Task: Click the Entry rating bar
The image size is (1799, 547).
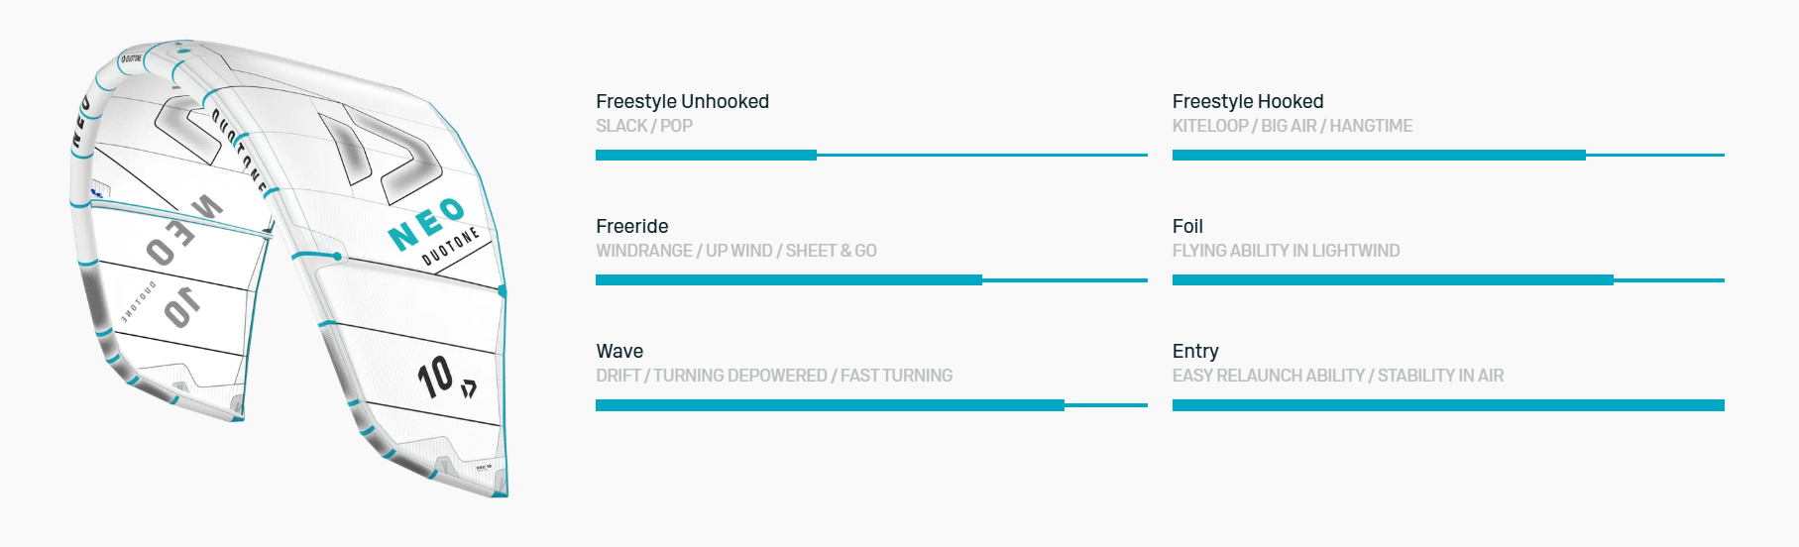Action: pos(1447,405)
